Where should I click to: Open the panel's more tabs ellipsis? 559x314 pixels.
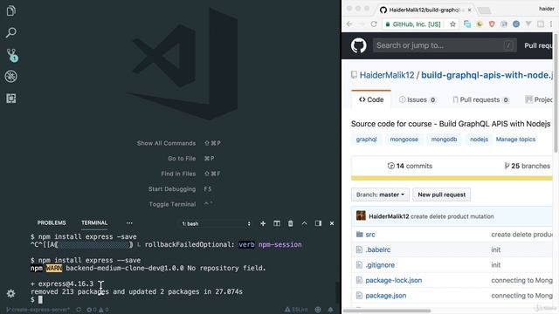(x=129, y=223)
